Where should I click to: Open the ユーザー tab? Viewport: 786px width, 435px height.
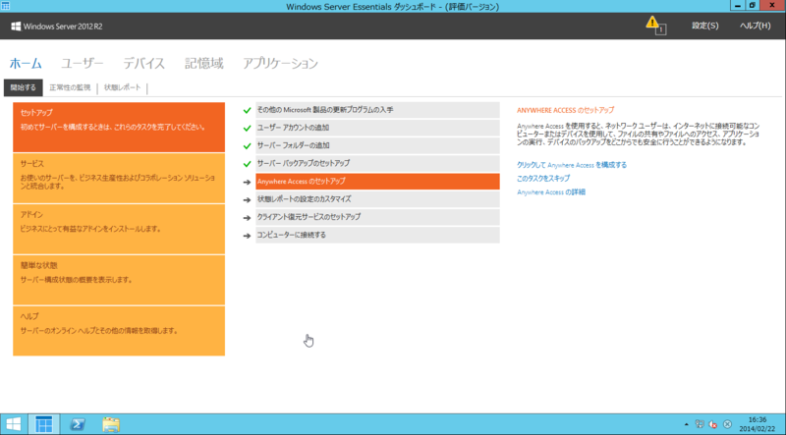tap(83, 64)
